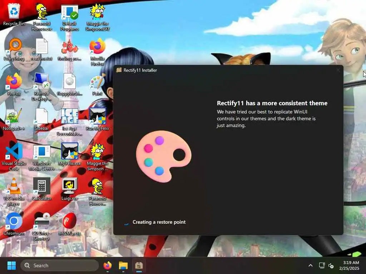Click the taskbar Search box
This screenshot has height=274, width=366.
pos(60,265)
